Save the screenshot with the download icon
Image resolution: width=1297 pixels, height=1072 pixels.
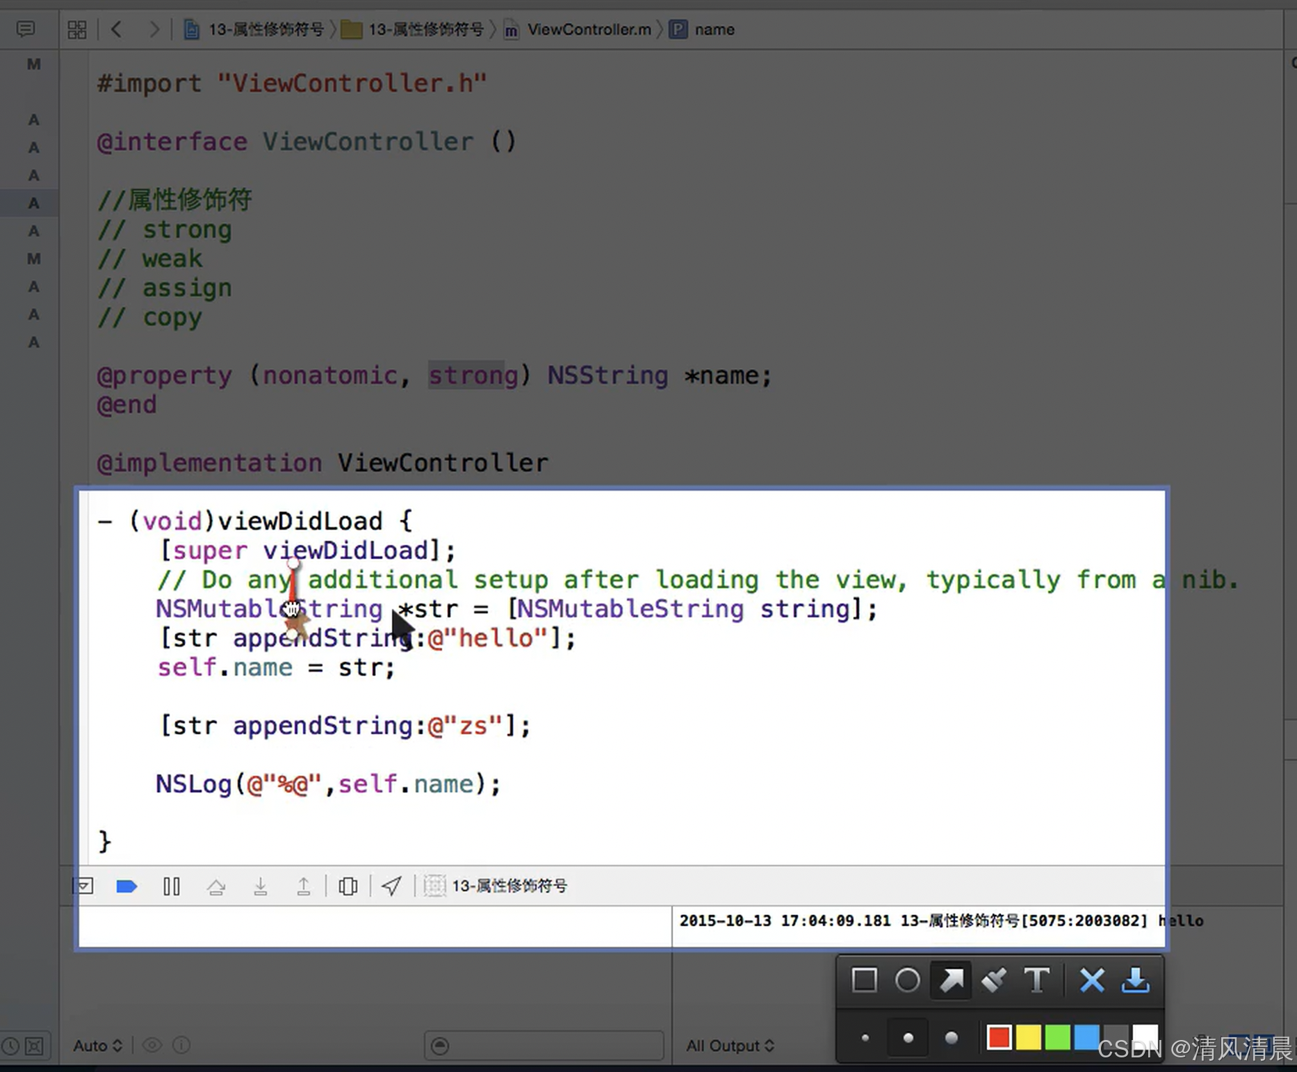pos(1135,980)
